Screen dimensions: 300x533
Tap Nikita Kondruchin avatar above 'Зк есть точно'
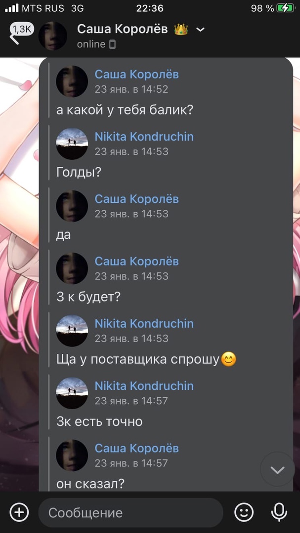pyautogui.click(x=72, y=393)
